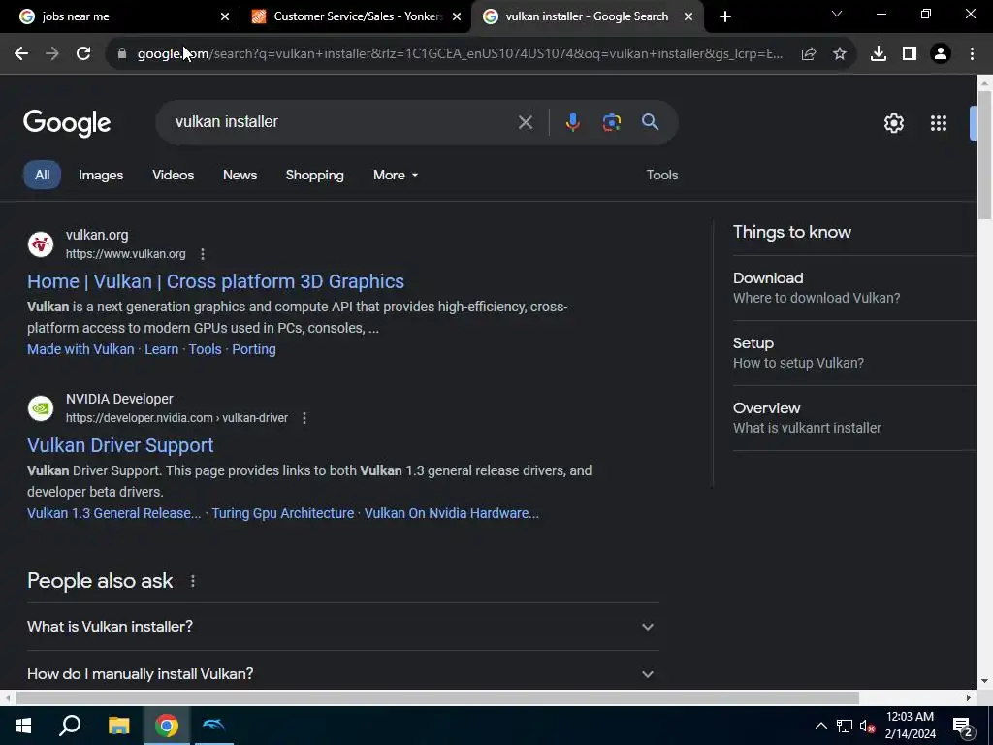Open the Porting sitelink
Image resolution: width=993 pixels, height=745 pixels.
coord(254,349)
